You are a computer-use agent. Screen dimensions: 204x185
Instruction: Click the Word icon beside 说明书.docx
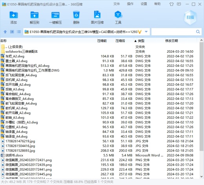(x=3, y=155)
